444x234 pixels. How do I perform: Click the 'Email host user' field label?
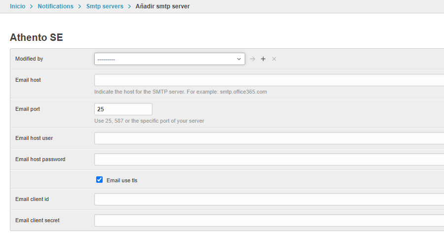pos(34,138)
